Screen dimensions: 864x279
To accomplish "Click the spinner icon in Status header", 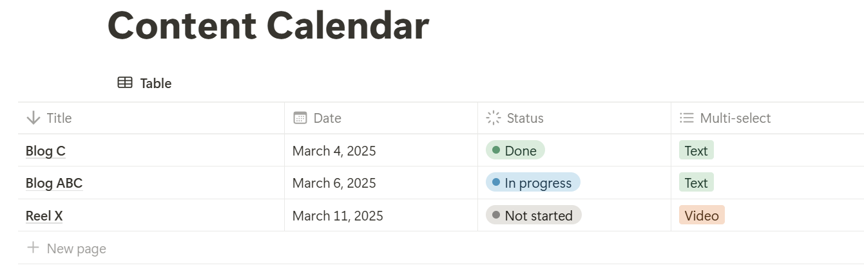I will 494,118.
